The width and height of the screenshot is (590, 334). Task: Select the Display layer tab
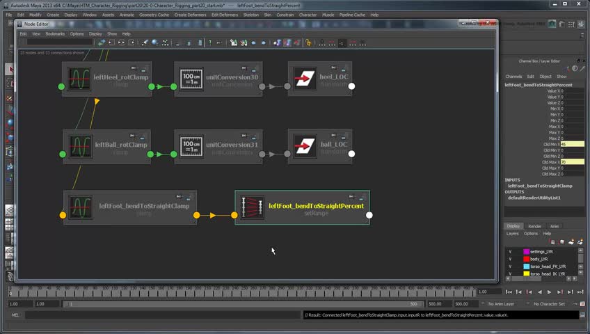point(513,226)
